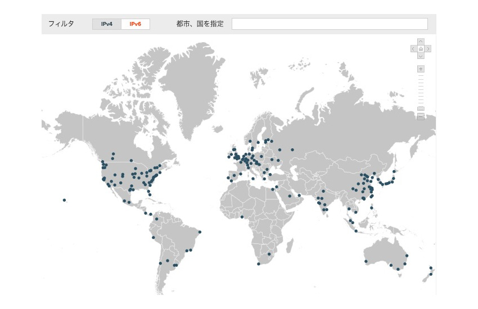
Task: Zoom in with the plus button
Action: click(421, 69)
